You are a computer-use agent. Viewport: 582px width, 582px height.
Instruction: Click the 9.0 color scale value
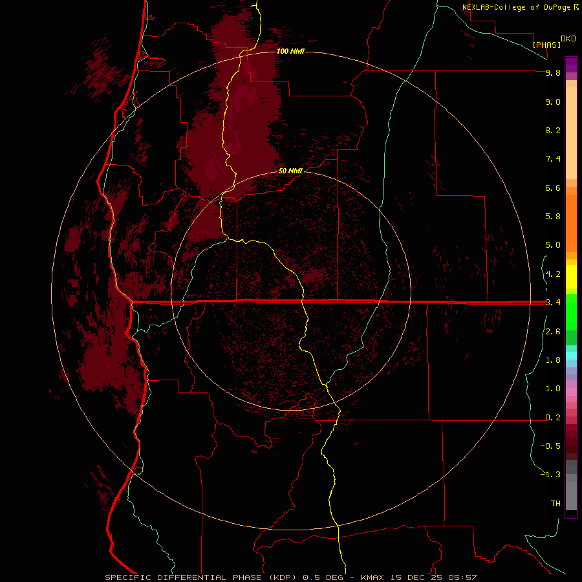pyautogui.click(x=553, y=102)
